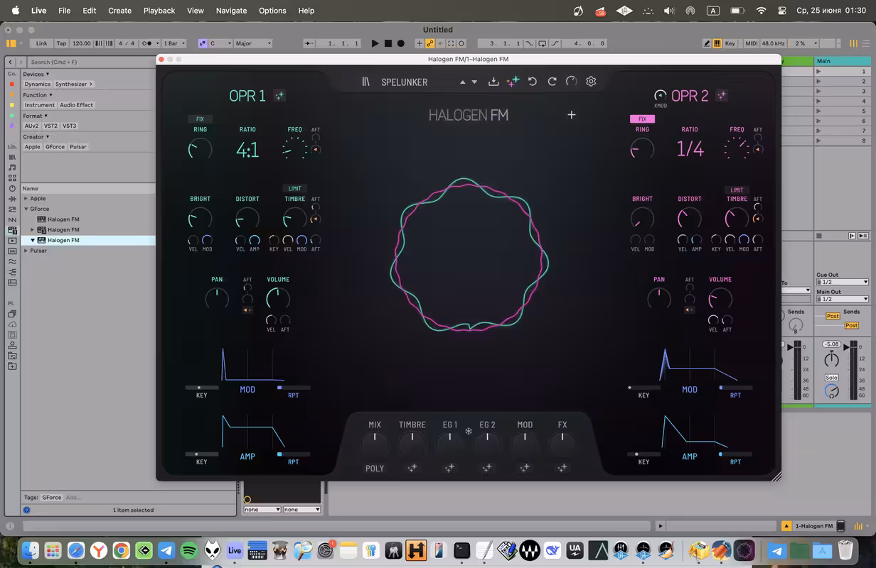
Task: Open the Major scale dropdown
Action: pyautogui.click(x=253, y=43)
